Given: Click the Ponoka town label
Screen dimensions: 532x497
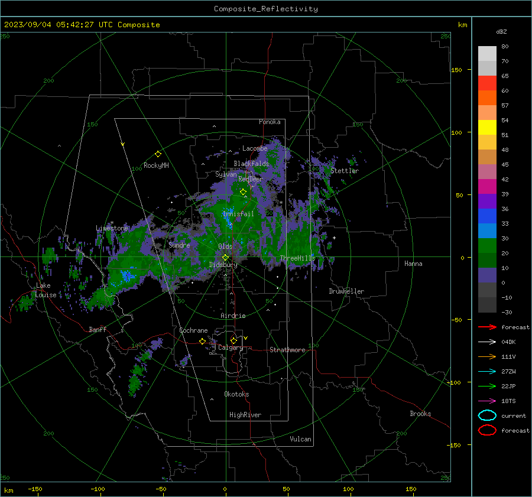Looking at the screenshot, I should 270,122.
